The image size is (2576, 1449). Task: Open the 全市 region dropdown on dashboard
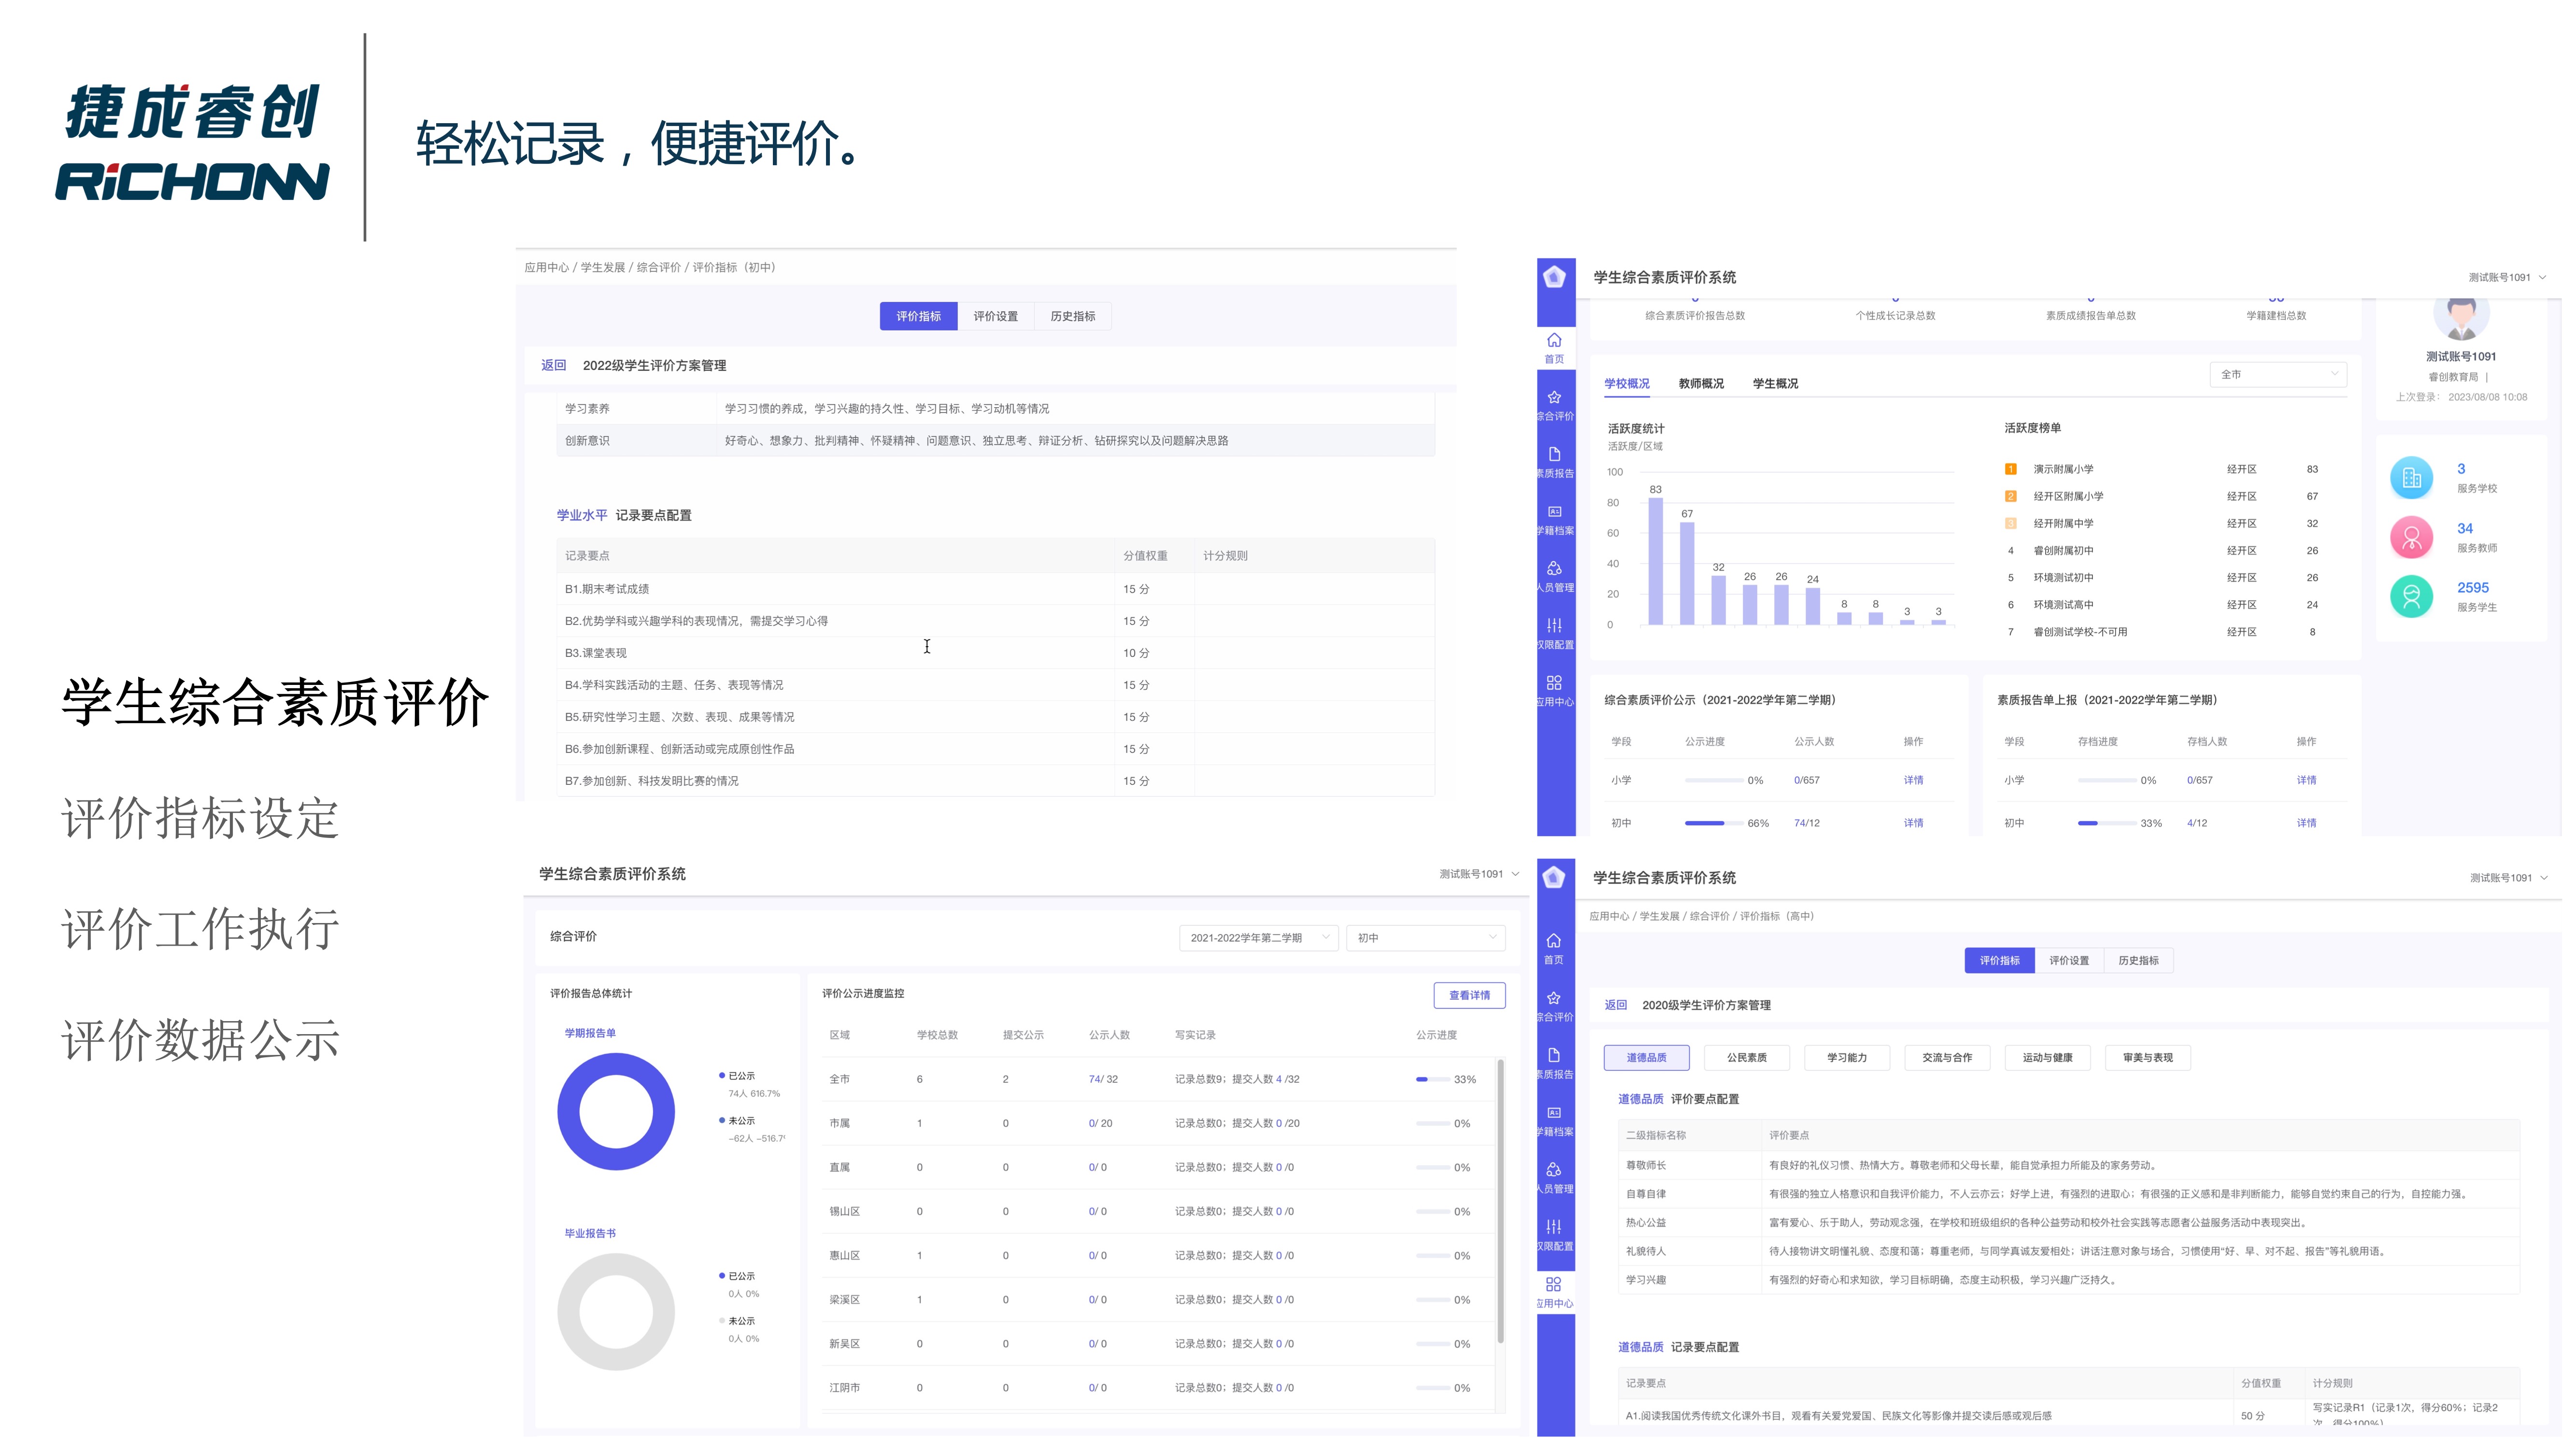point(2277,375)
